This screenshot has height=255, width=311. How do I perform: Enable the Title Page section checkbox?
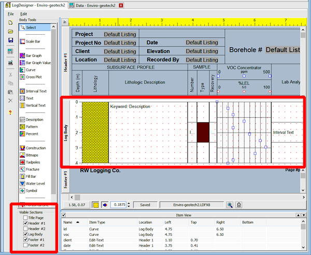click(24, 218)
